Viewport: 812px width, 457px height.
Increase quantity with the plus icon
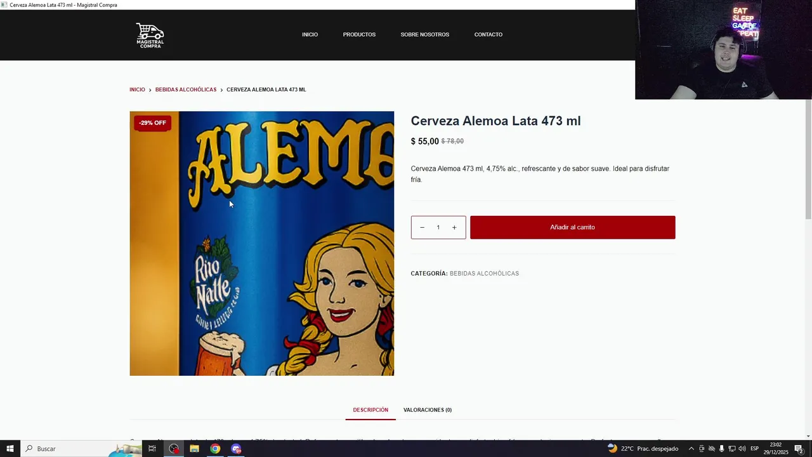point(454,227)
